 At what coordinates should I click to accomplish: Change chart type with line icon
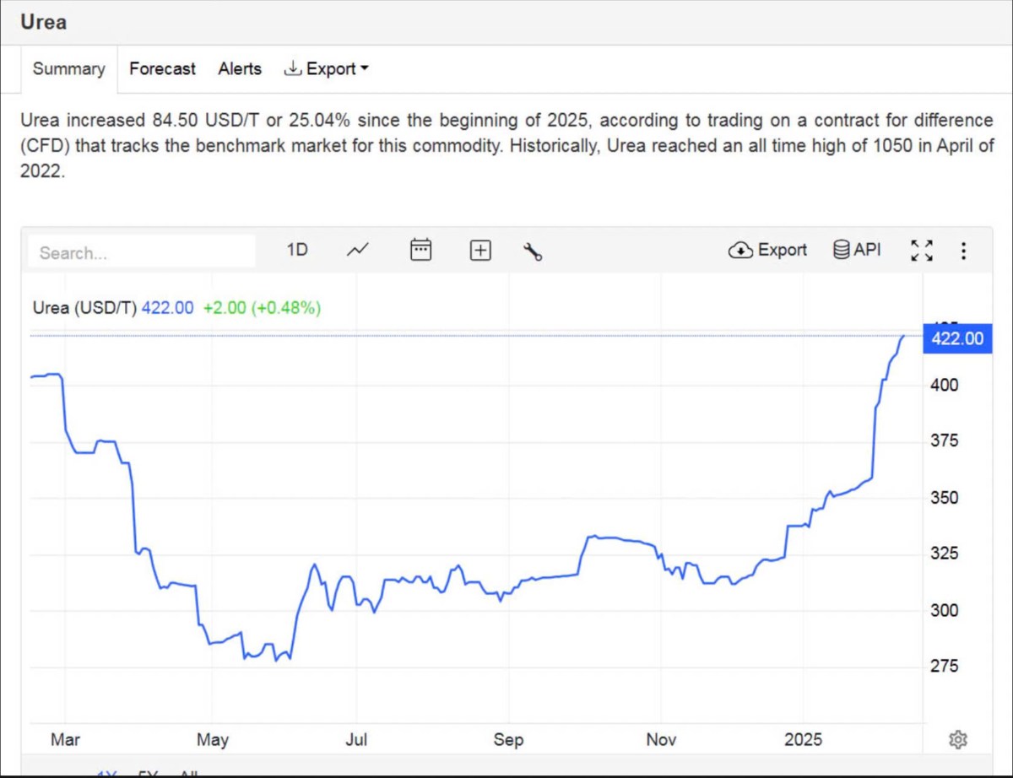[x=358, y=250]
